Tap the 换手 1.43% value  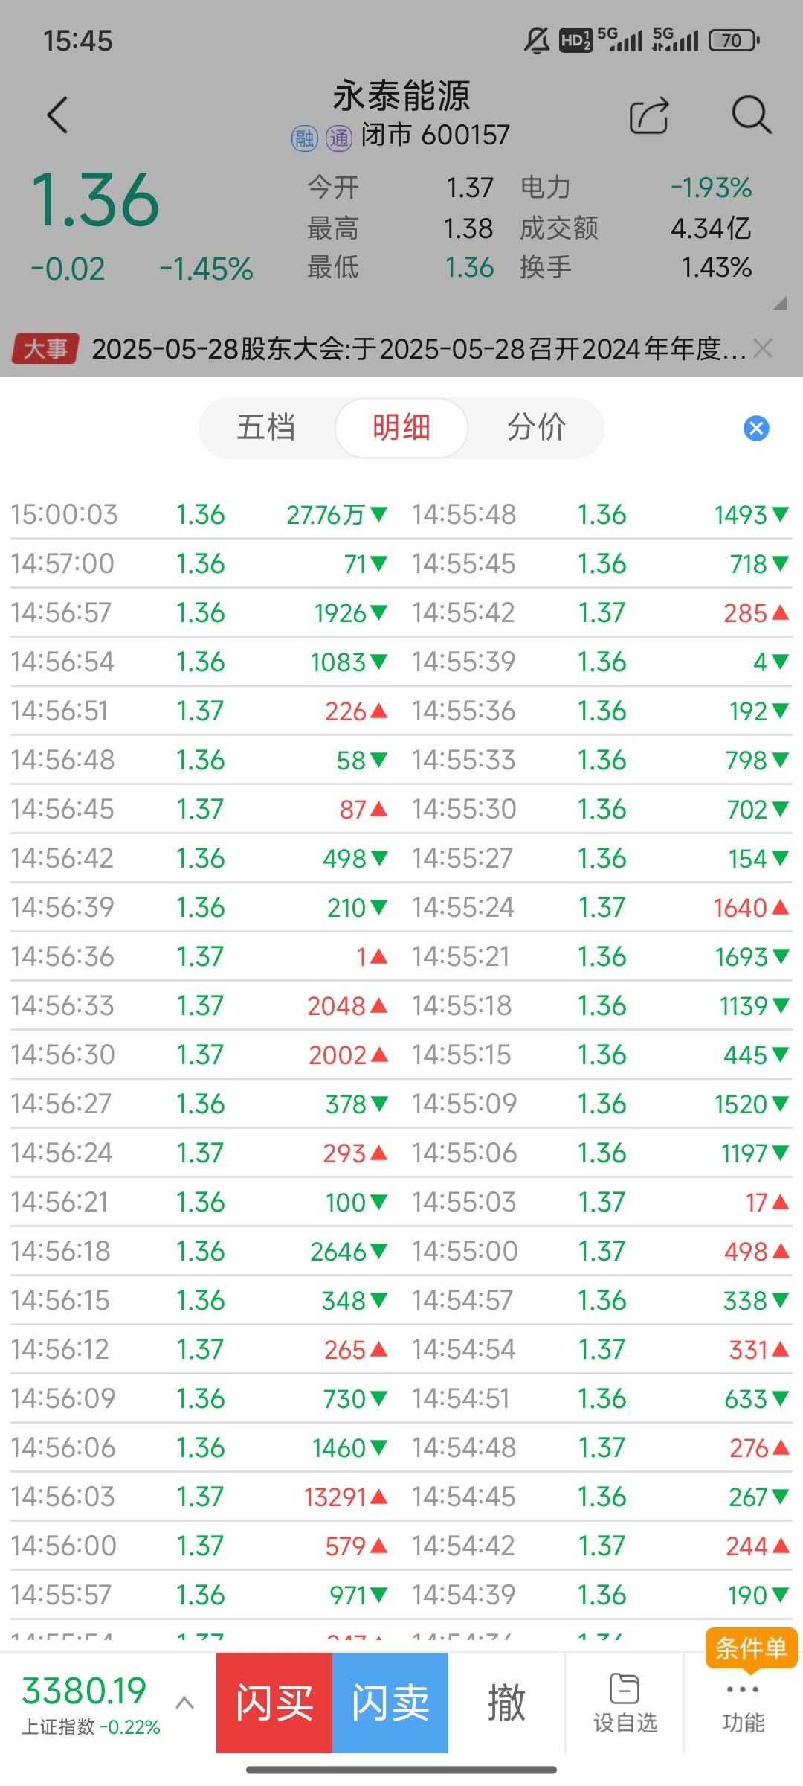coord(717,268)
